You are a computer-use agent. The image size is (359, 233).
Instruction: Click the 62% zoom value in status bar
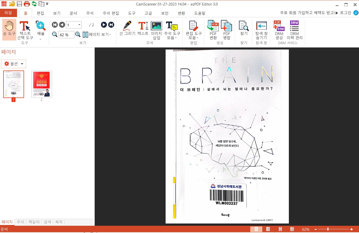coord(306,229)
